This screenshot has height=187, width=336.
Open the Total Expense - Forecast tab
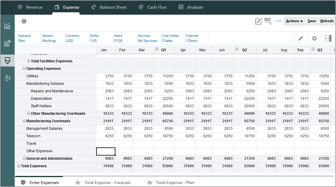tap(108, 182)
